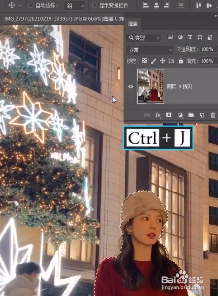Delete layer with trash icon
218x296 pixels.
213,115
